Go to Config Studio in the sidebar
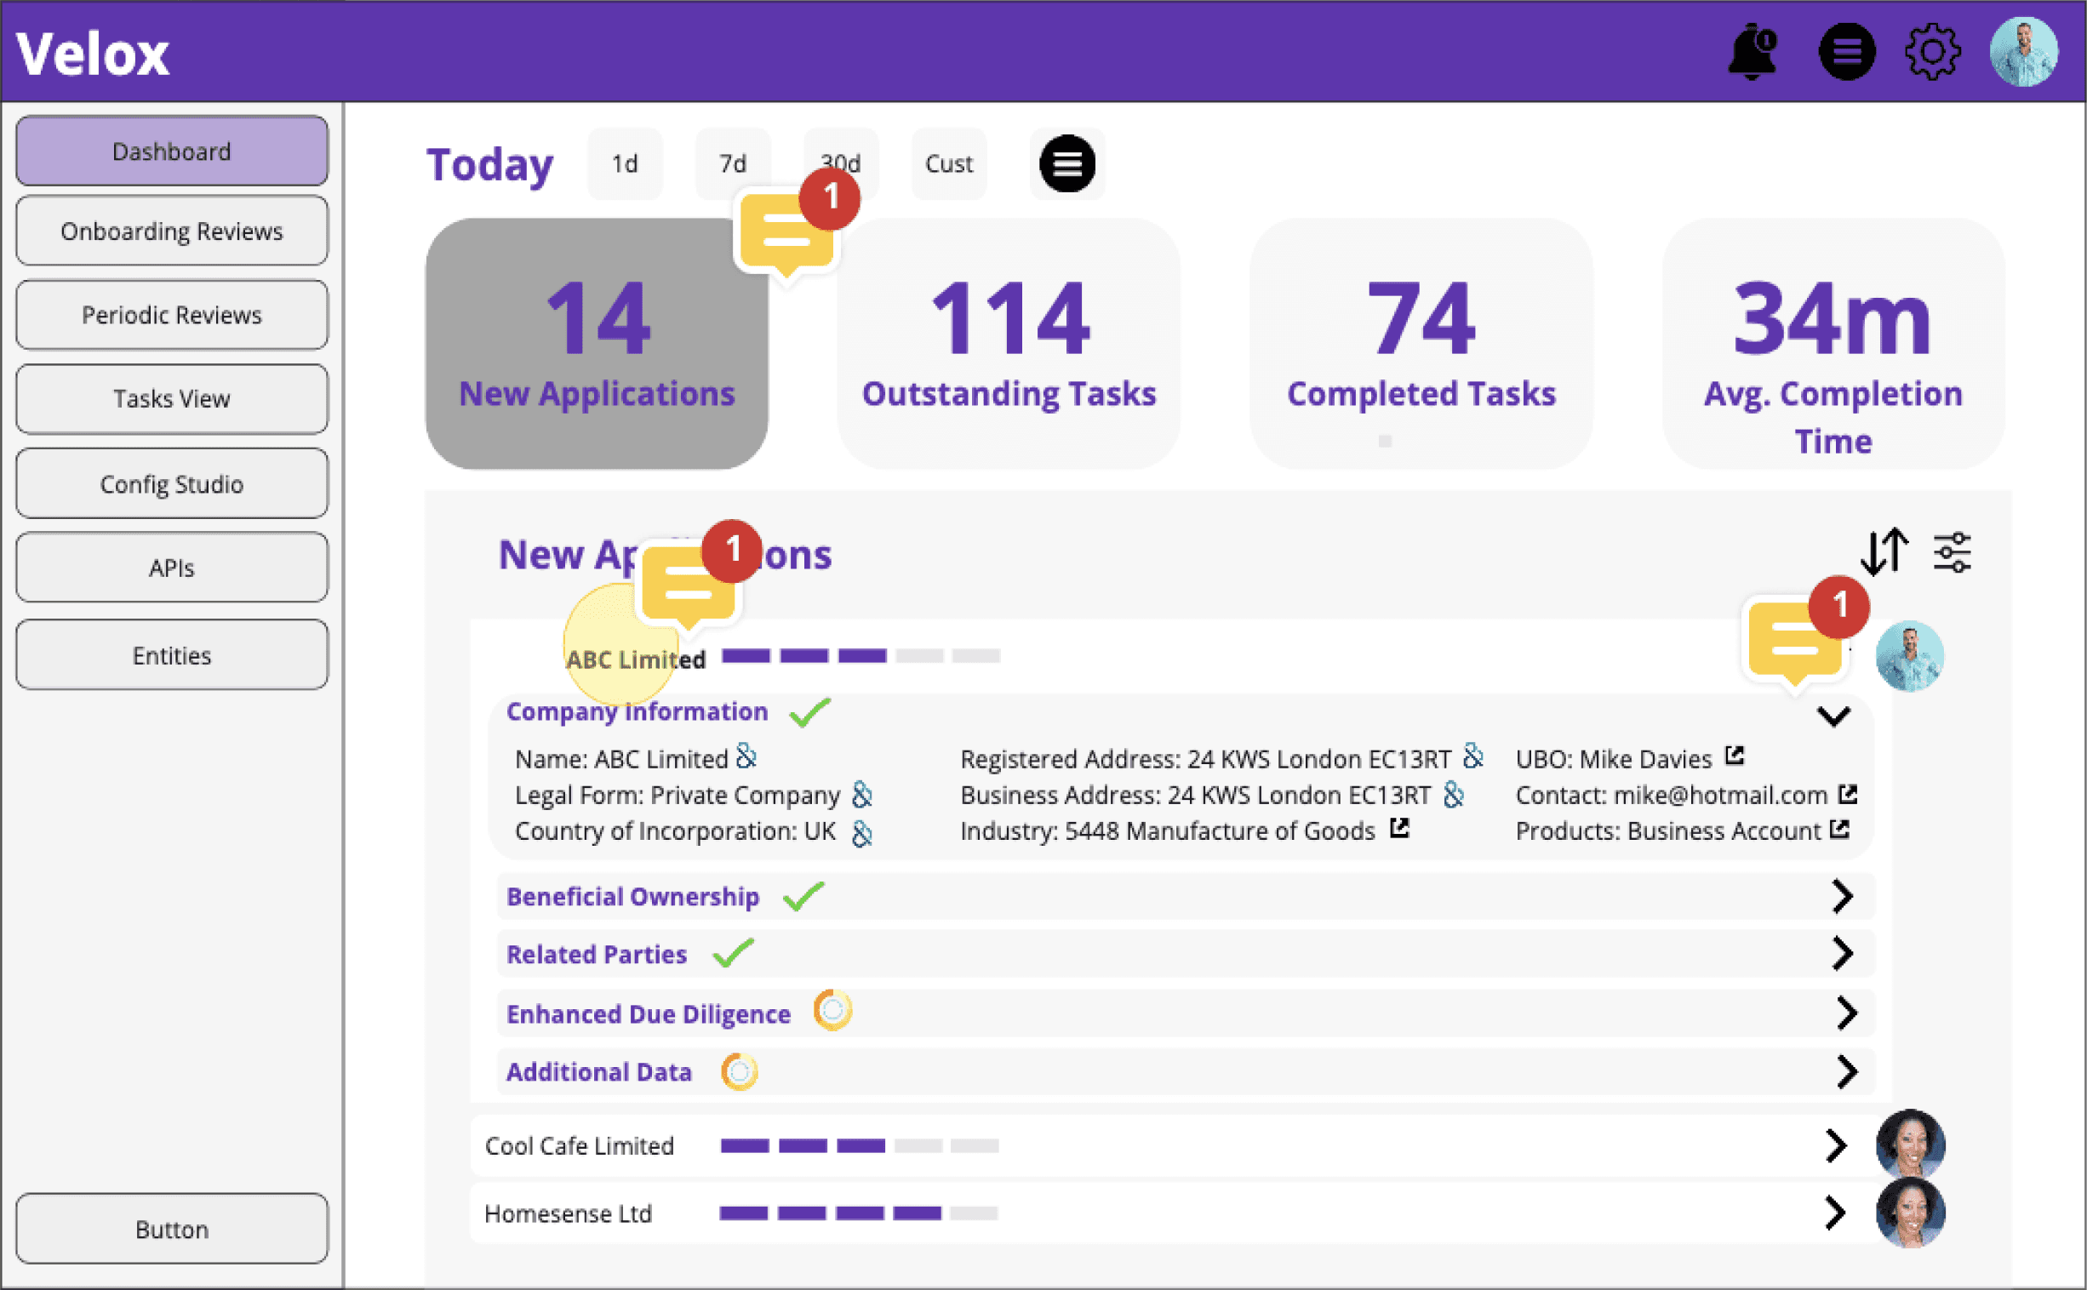This screenshot has height=1290, width=2087. click(x=171, y=483)
